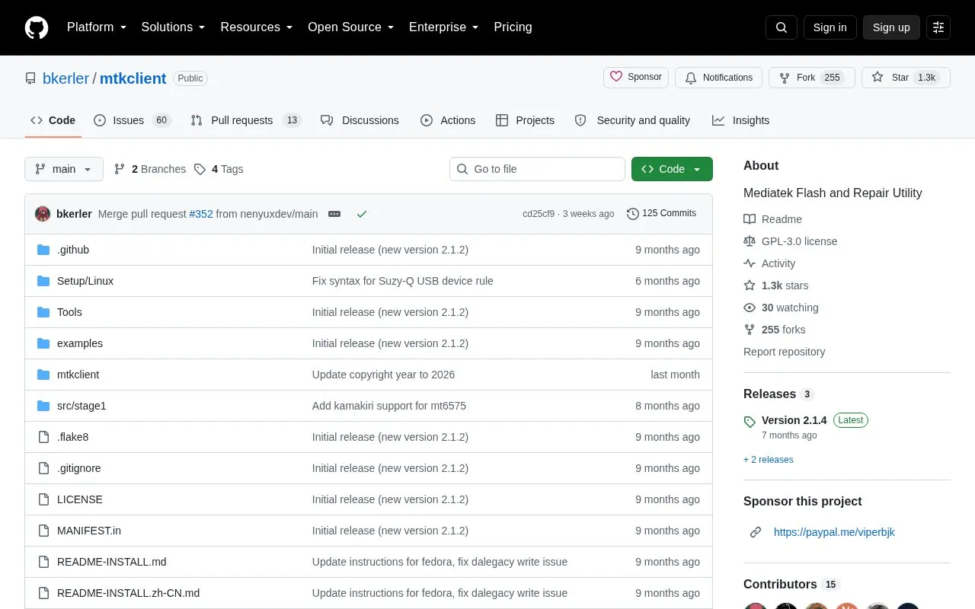Image resolution: width=975 pixels, height=609 pixels.
Task: Click the .github folder icon
Action: tap(43, 250)
